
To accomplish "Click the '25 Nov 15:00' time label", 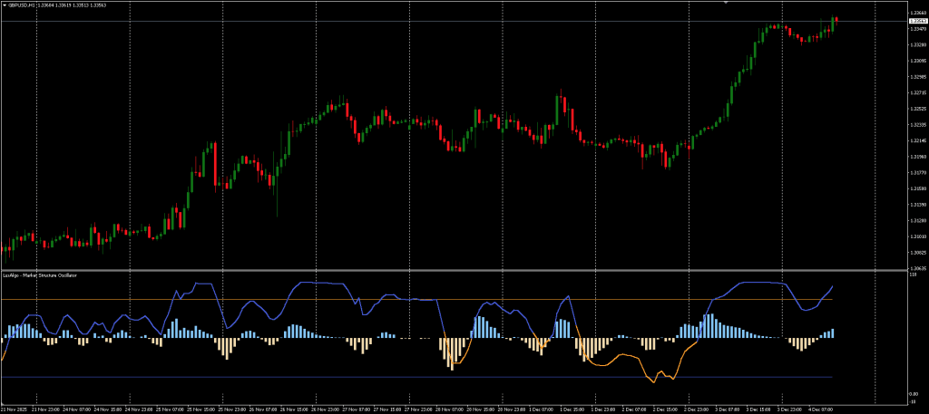I will [x=199, y=409].
